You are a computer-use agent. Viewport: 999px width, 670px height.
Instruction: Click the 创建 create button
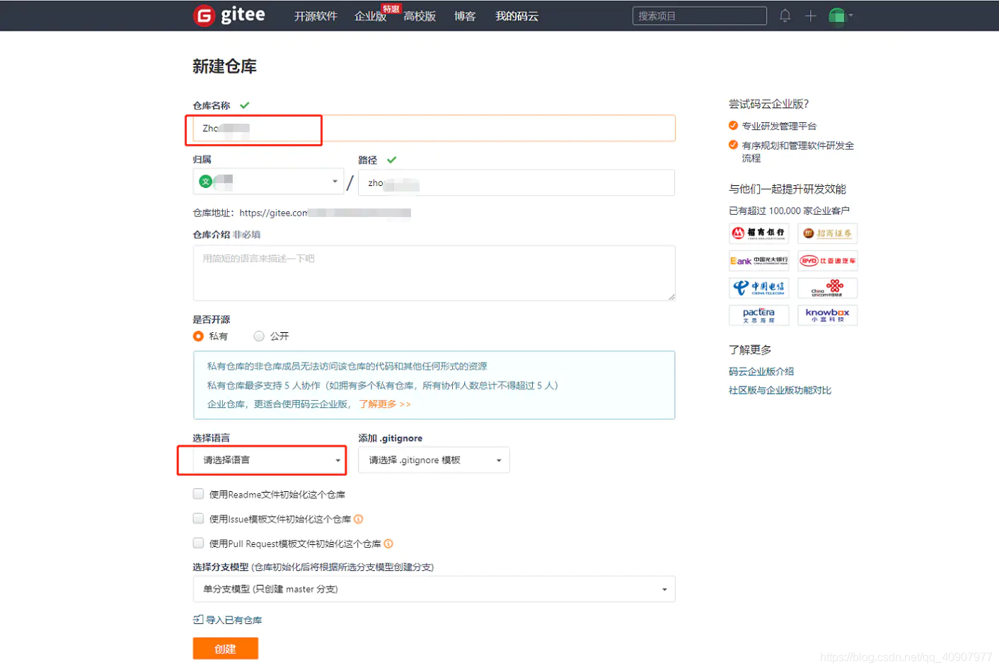coord(226,649)
